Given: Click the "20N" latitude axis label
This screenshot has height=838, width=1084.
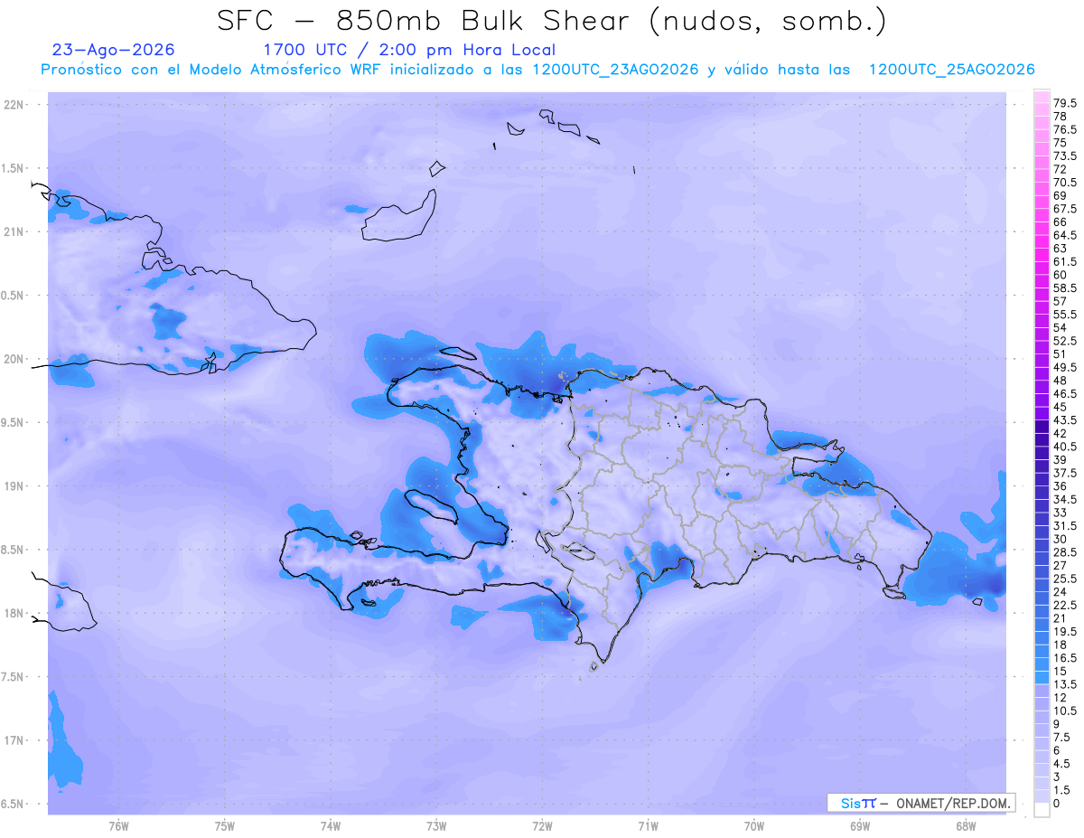Looking at the screenshot, I should 14,359.
